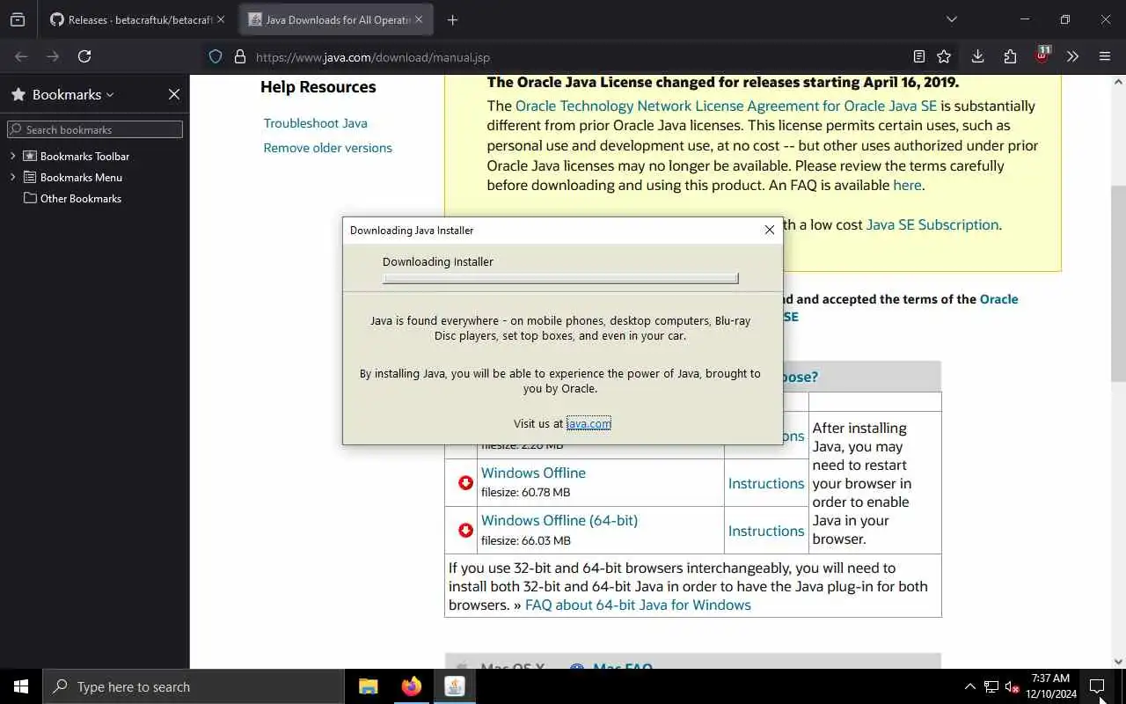Image resolution: width=1126 pixels, height=704 pixels.
Task: Select the Bookmarks Menu folder
Action: point(81,177)
